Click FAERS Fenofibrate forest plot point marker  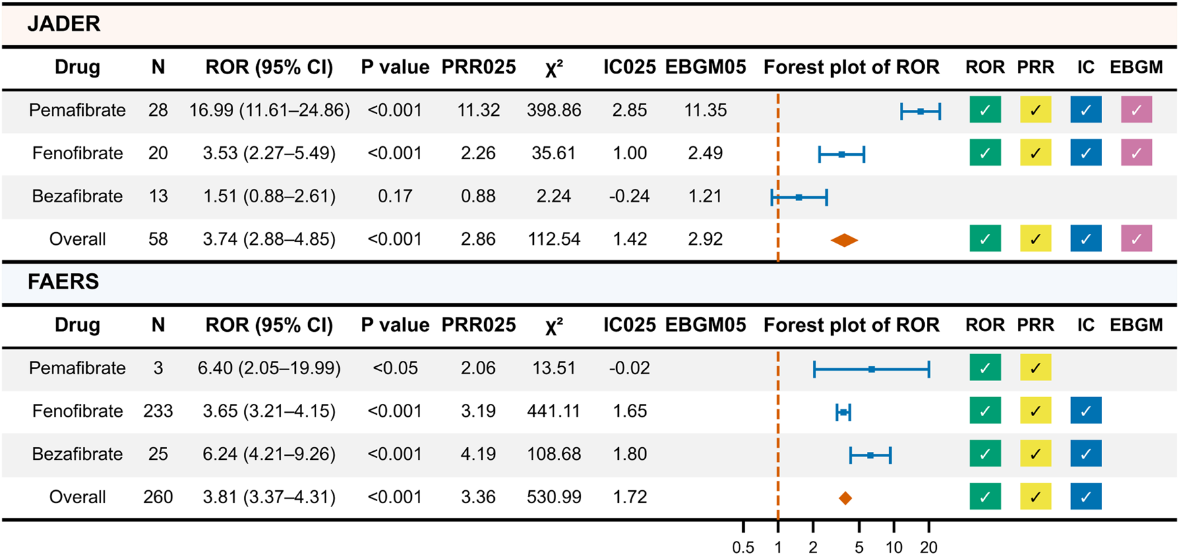843,412
